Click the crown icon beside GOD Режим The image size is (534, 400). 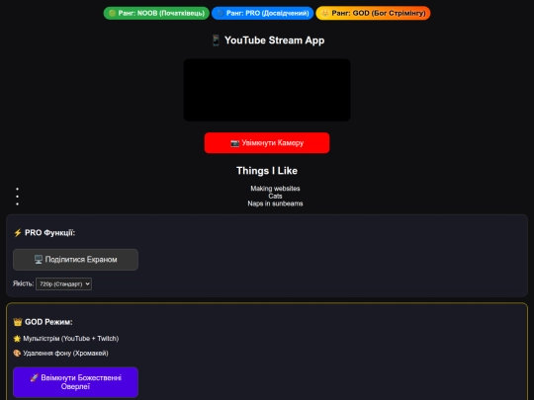point(18,322)
